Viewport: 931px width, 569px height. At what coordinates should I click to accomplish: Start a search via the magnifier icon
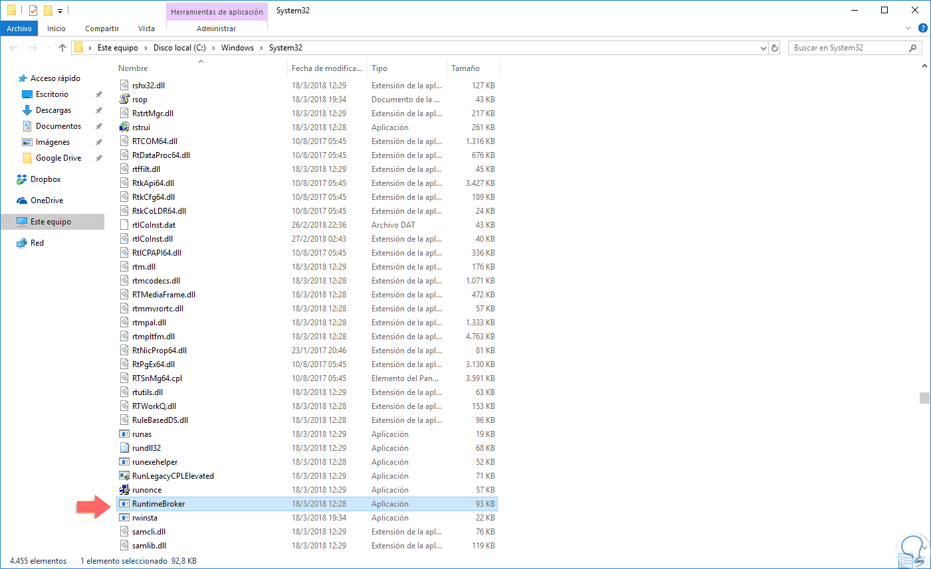912,47
